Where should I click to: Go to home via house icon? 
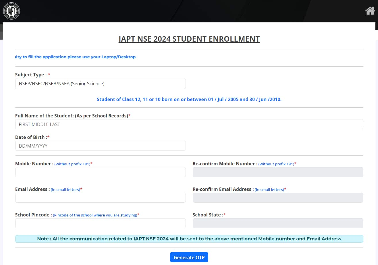(370, 11)
